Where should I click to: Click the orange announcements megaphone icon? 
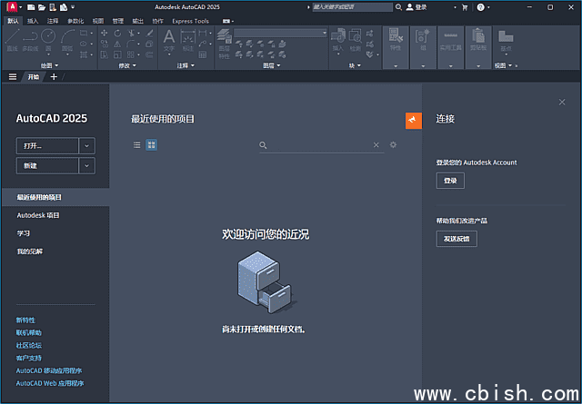point(414,121)
